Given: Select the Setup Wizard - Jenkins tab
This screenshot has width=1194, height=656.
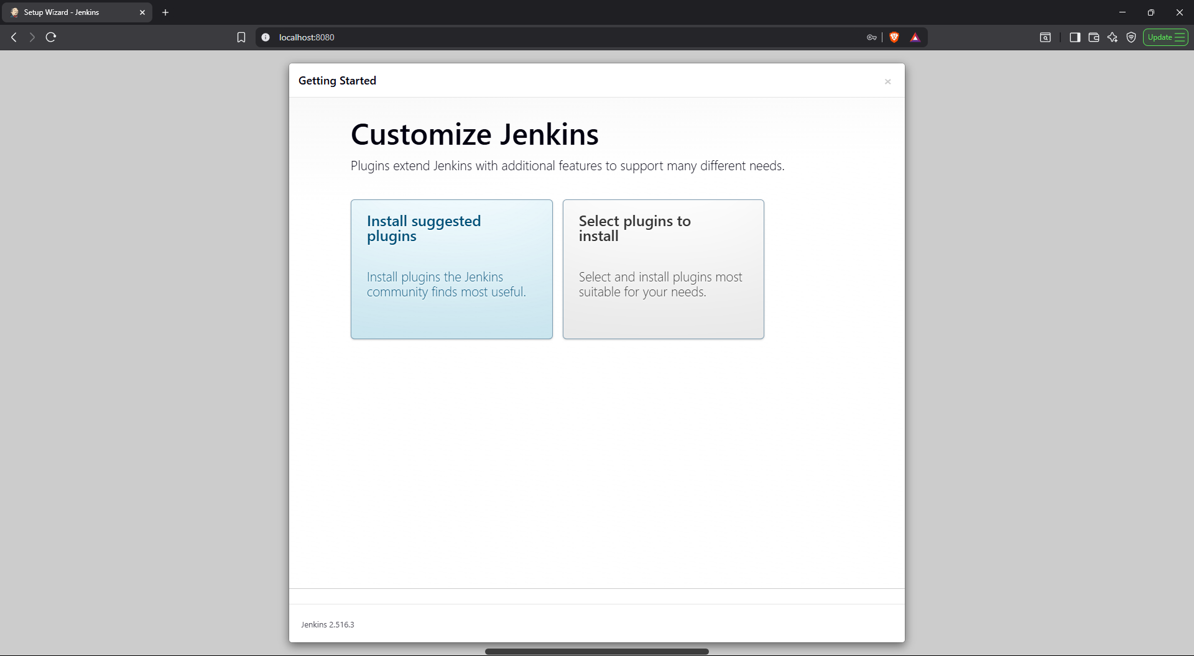Looking at the screenshot, I should point(68,12).
